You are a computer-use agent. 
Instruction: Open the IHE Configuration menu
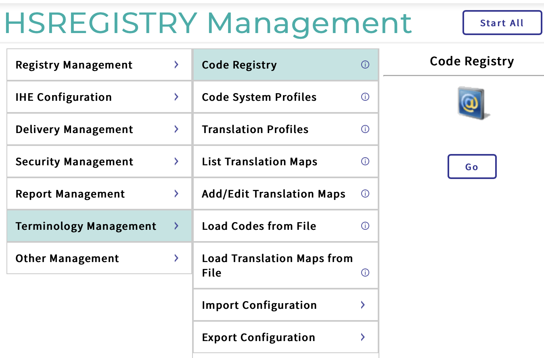63,97
